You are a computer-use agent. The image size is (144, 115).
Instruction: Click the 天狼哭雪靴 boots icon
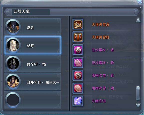click(x=78, y=37)
